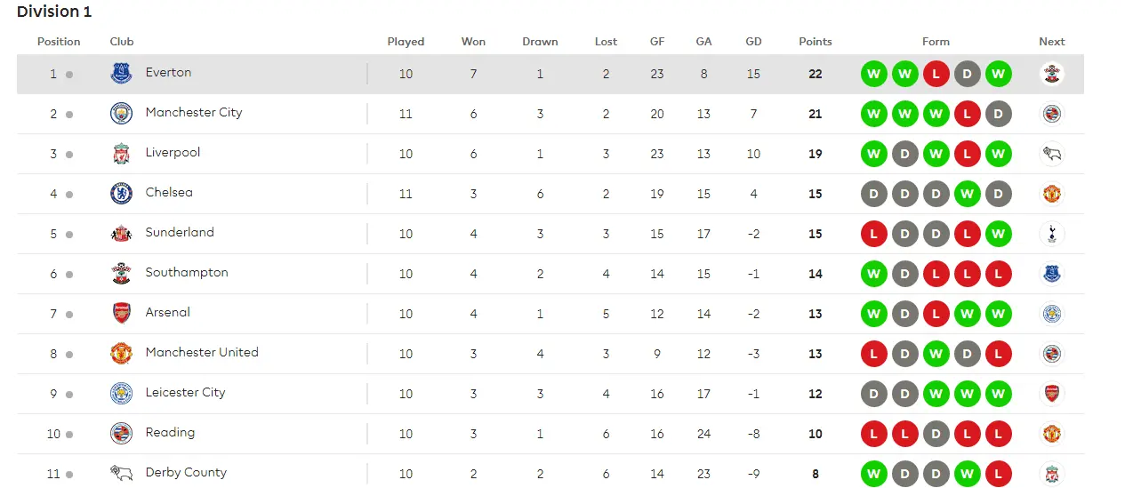Click the Tottenham next-opponent icon in Sunderland's row

pos(1052,234)
